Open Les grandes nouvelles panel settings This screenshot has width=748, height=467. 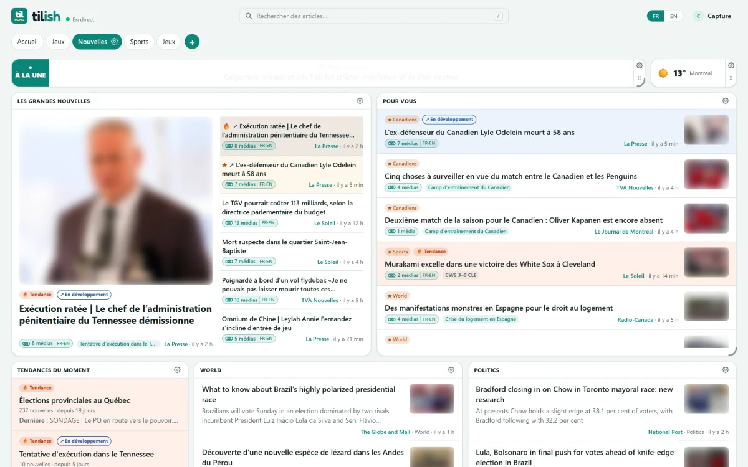pyautogui.click(x=360, y=101)
